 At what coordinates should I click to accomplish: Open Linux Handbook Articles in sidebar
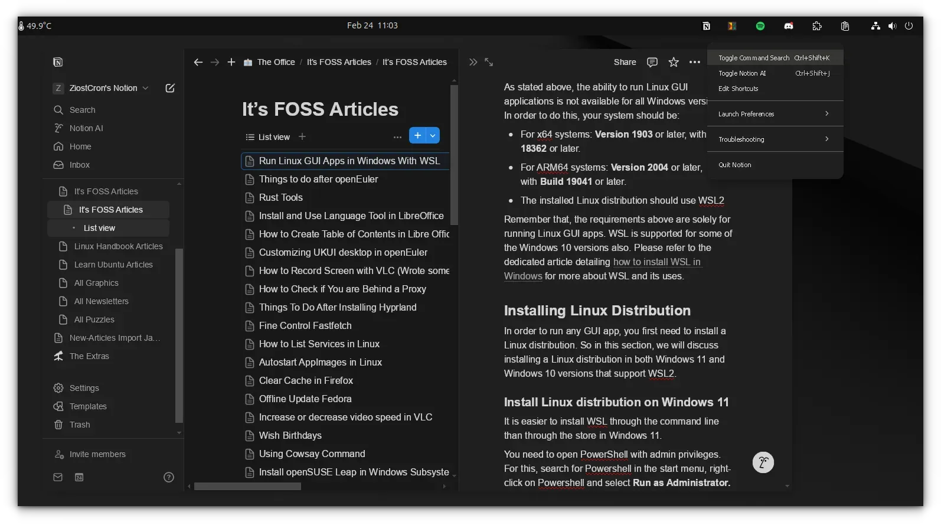[x=118, y=246]
